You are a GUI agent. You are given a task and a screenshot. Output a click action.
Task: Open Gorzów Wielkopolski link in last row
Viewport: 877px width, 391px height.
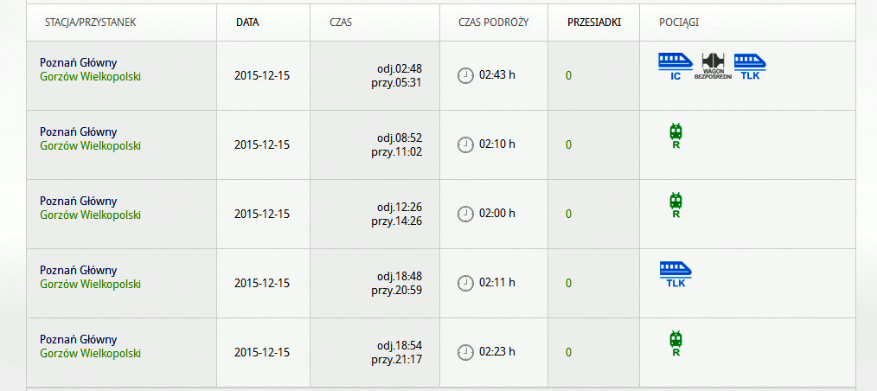tap(90, 353)
